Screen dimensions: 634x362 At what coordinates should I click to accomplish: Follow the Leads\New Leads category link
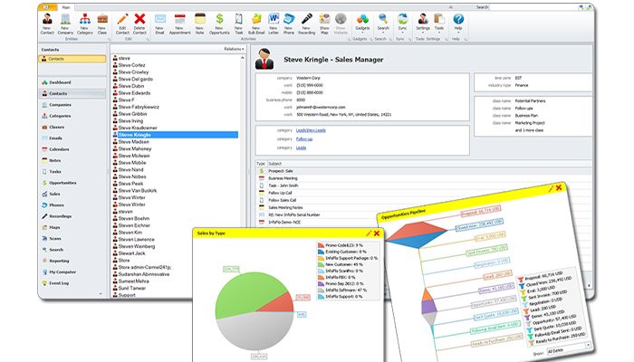tap(311, 130)
